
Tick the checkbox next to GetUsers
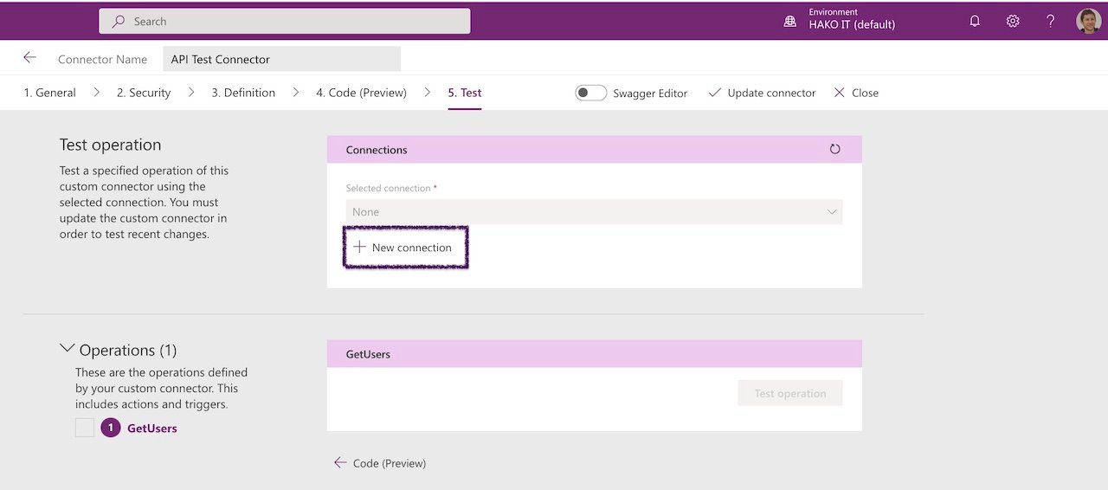coord(85,428)
